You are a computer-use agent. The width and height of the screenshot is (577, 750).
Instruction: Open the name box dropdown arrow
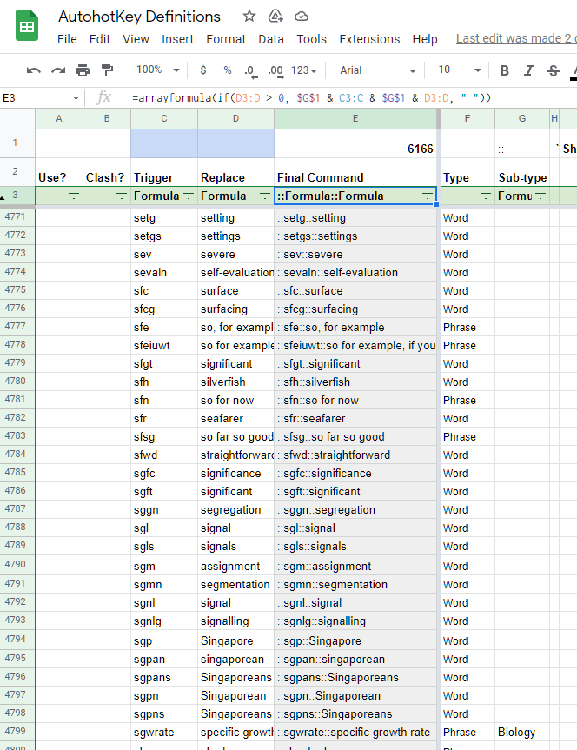pyautogui.click(x=76, y=98)
